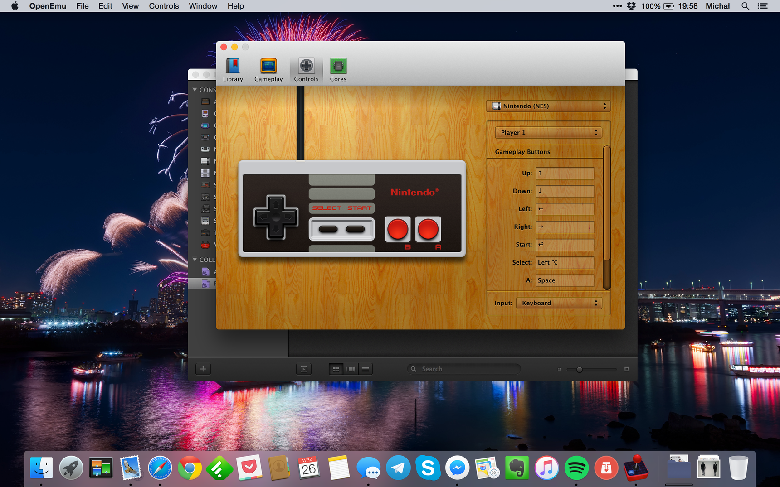The image size is (780, 487).
Task: Select the Controls preferences pane
Action: (x=306, y=70)
